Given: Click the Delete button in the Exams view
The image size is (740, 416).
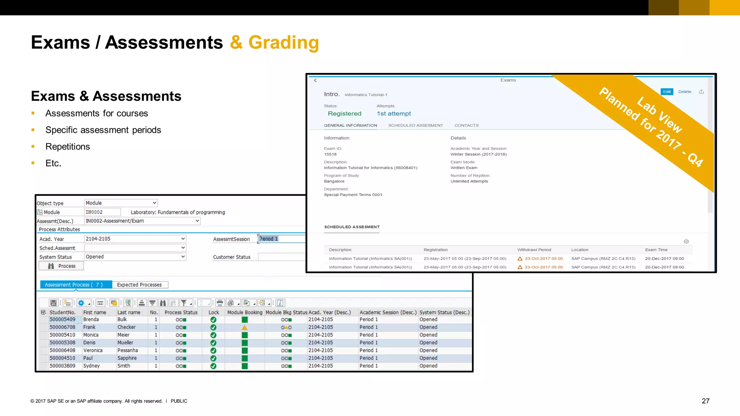Looking at the screenshot, I should point(685,92).
